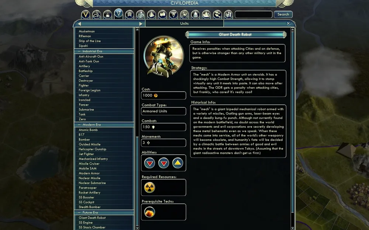Open the Civilopedia home page icon

point(86,15)
